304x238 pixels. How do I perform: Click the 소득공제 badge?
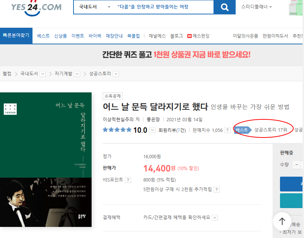[113, 96]
